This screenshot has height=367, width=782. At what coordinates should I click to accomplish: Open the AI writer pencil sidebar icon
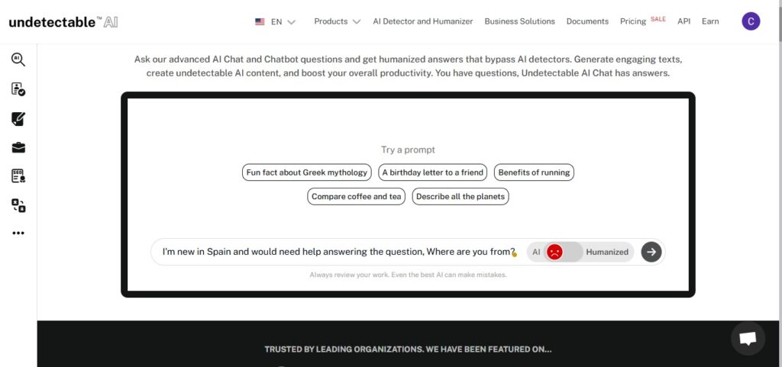tap(18, 119)
